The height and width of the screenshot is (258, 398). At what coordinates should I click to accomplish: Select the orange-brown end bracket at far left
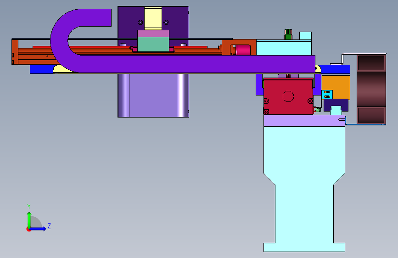(15, 52)
